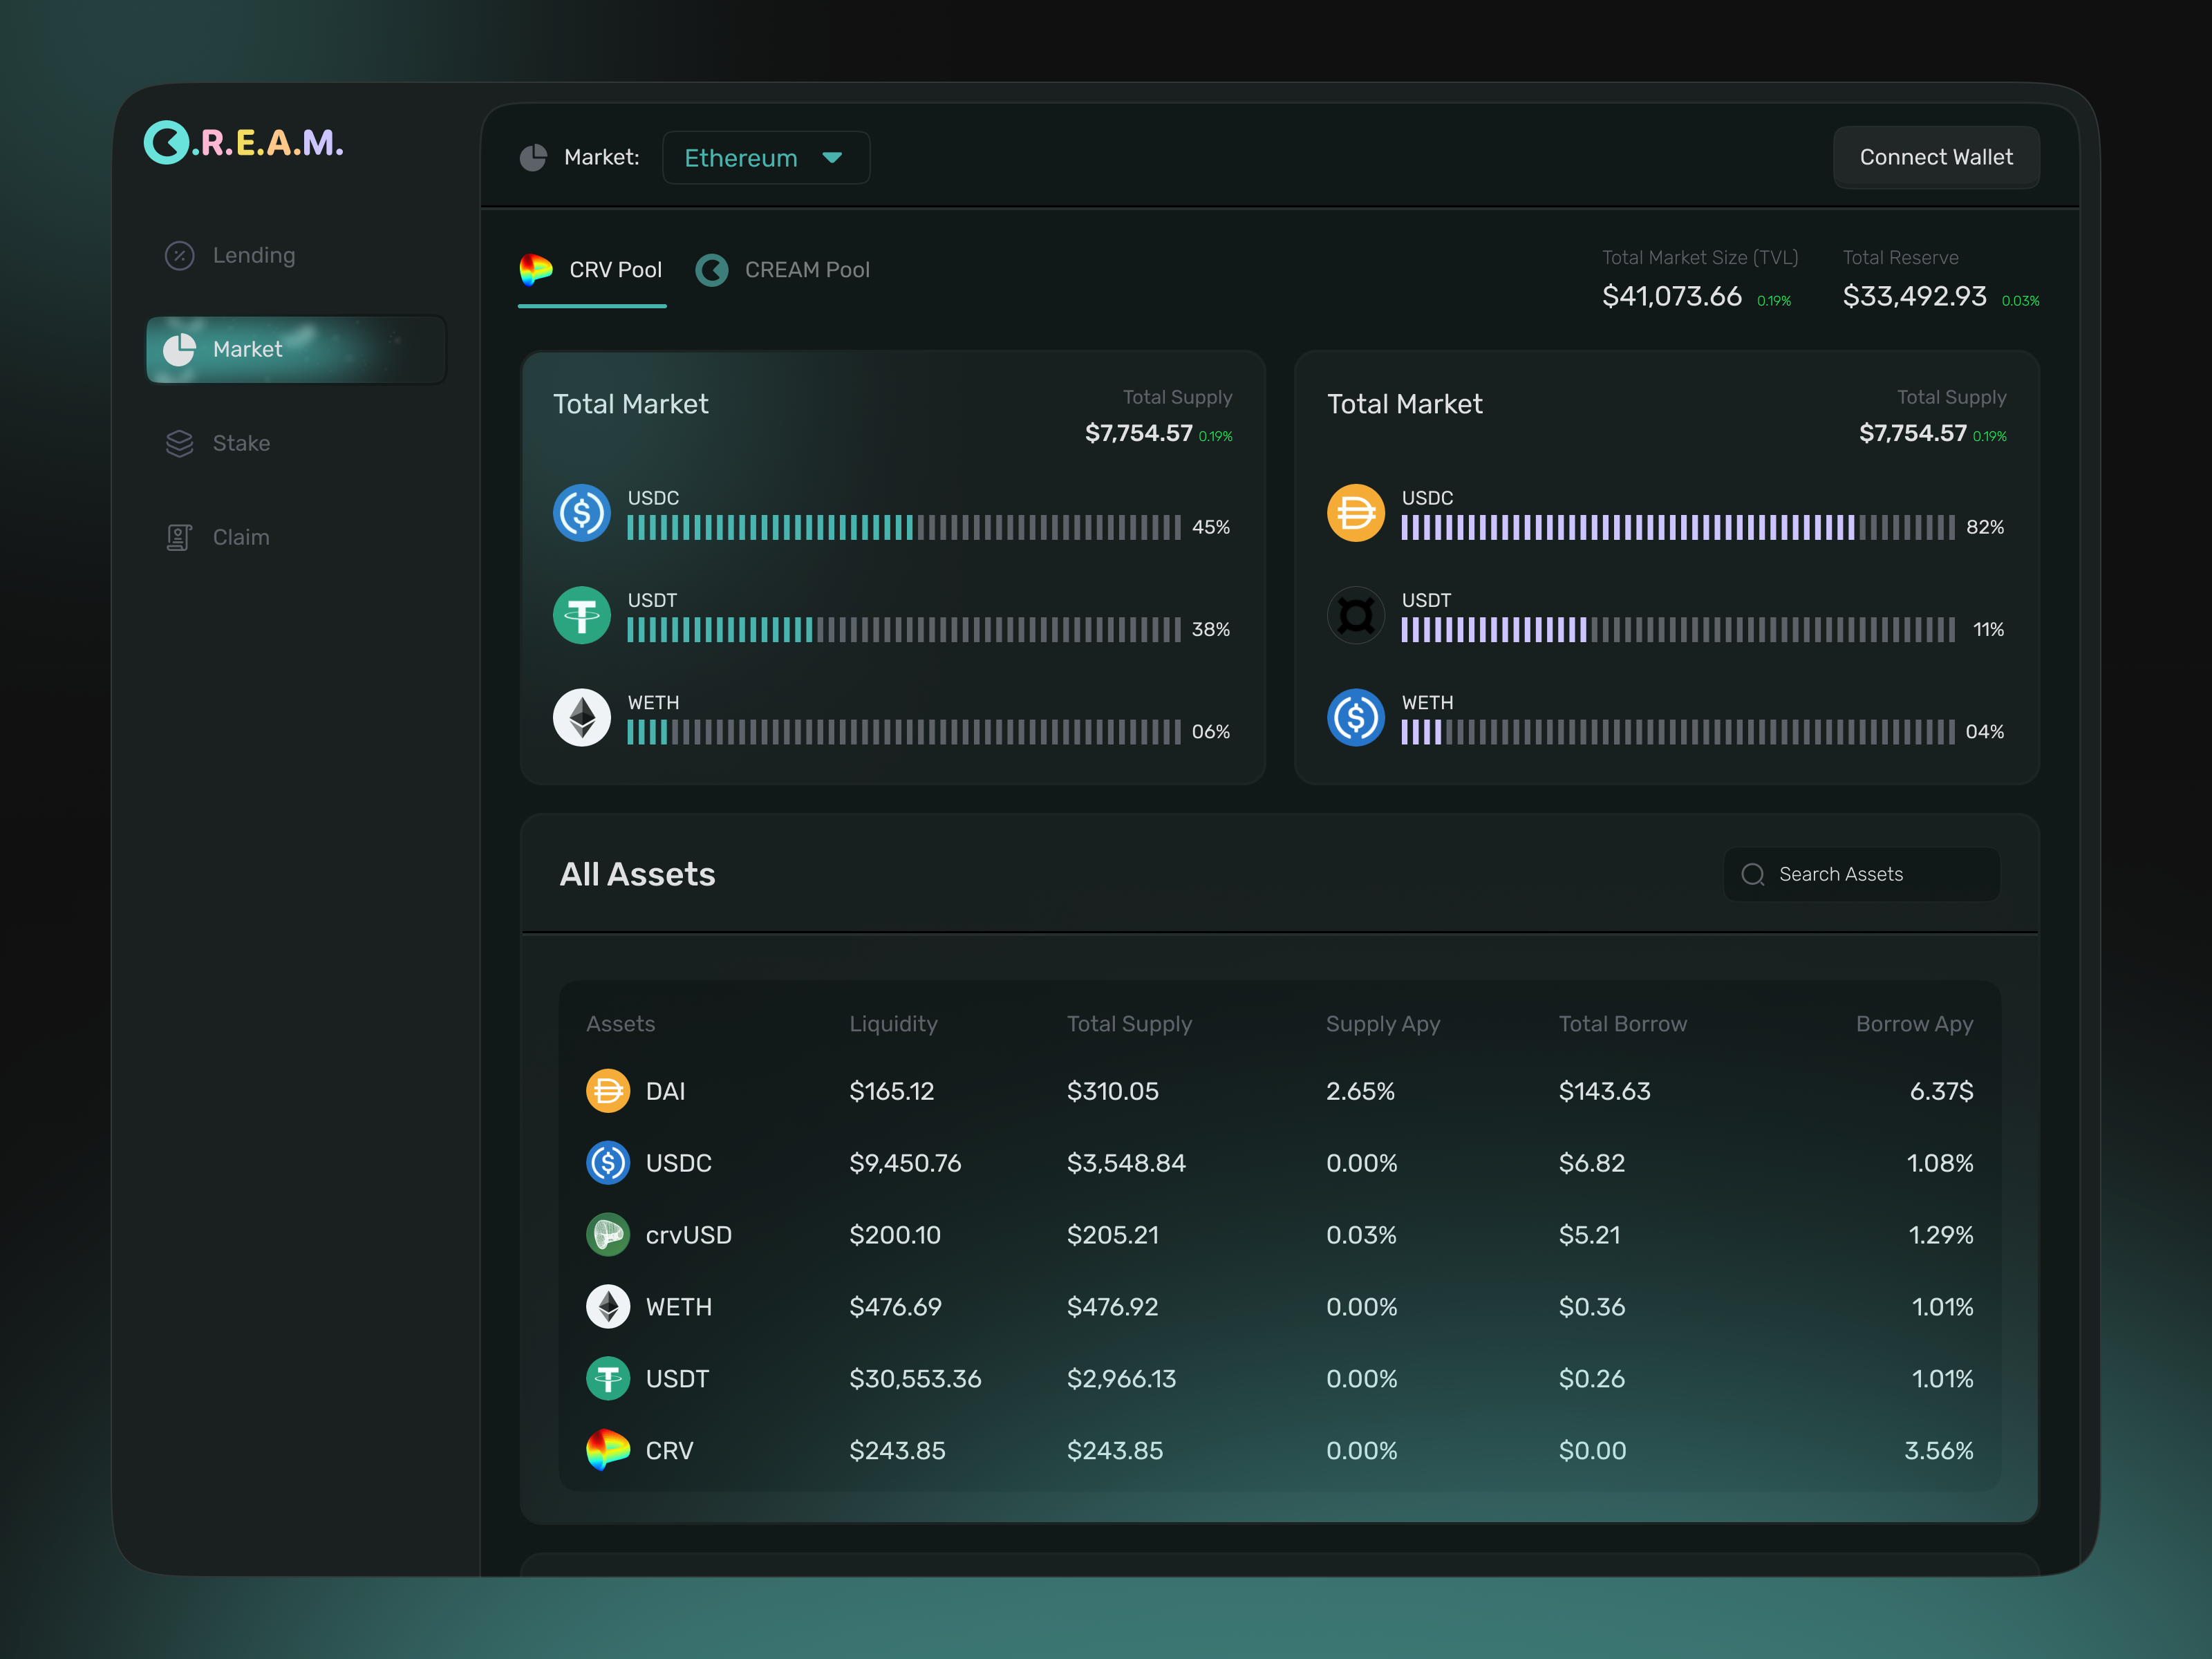
Task: Click crvUSD supply APY 0.03%
Action: pos(1361,1235)
